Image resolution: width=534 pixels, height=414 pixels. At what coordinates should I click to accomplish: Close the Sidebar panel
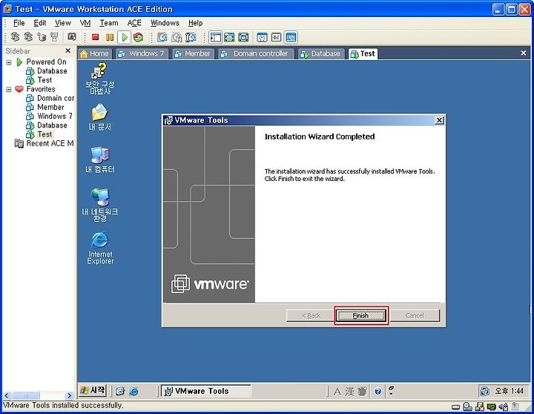click(67, 50)
